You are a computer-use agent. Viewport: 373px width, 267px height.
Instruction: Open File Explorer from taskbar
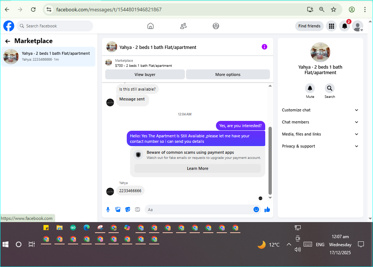click(x=60, y=228)
